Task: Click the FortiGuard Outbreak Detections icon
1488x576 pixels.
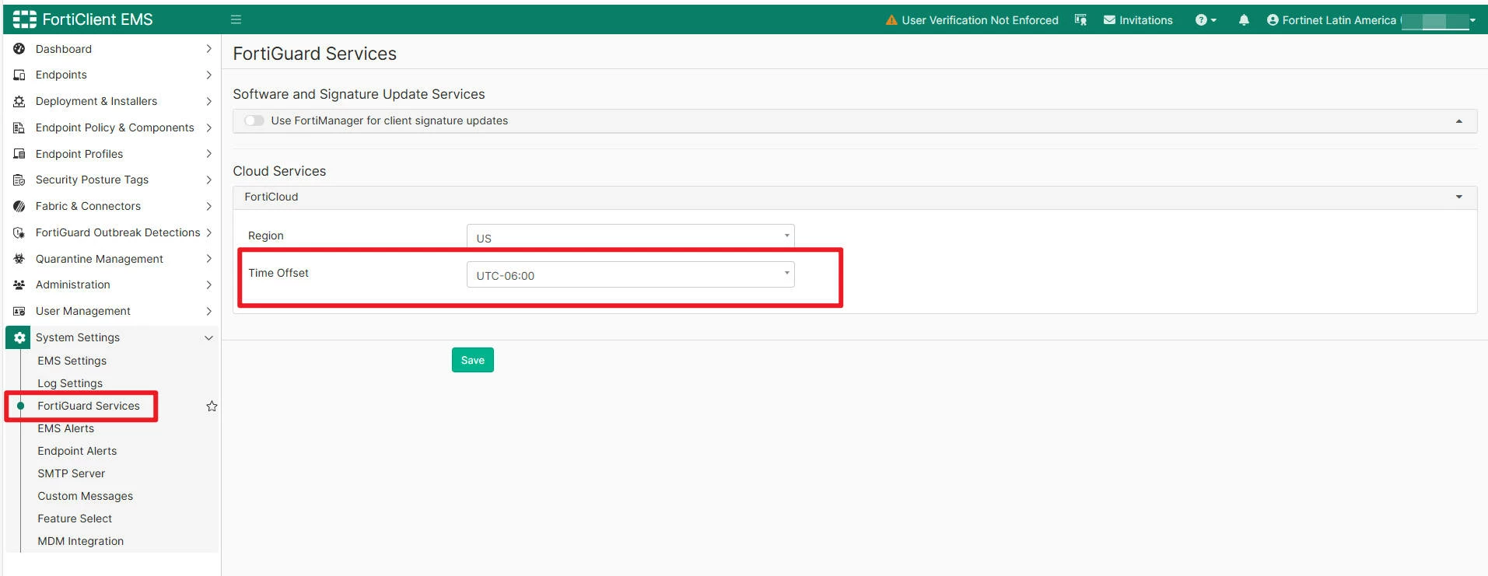Action: pos(19,233)
